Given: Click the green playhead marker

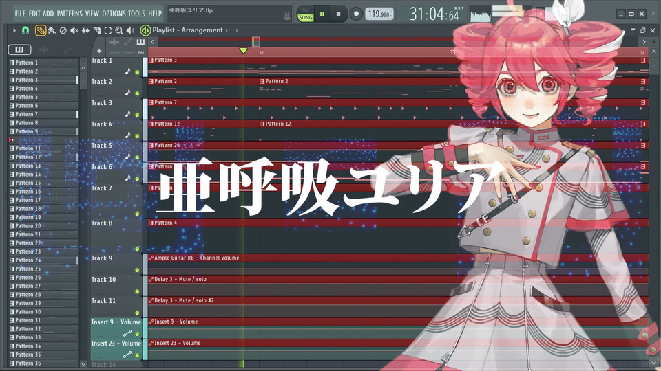Looking at the screenshot, I should click(x=243, y=50).
